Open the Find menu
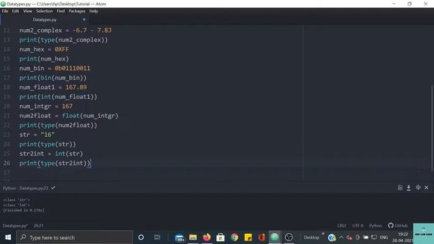This screenshot has width=434, height=244. coord(60,11)
